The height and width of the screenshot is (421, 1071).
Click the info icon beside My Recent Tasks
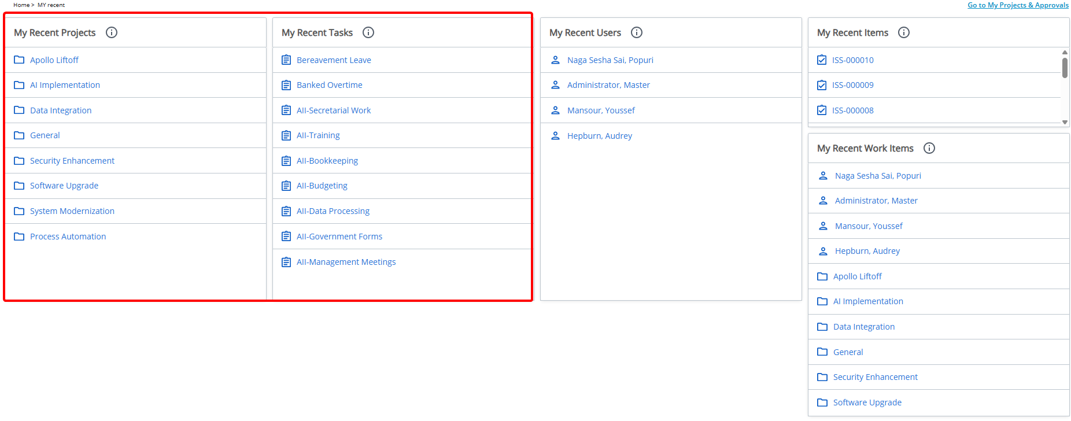pyautogui.click(x=368, y=32)
